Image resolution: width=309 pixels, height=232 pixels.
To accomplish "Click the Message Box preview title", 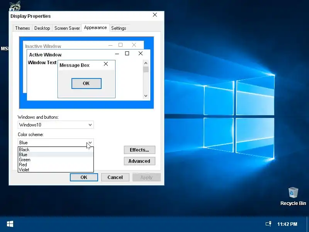I will [x=75, y=65].
